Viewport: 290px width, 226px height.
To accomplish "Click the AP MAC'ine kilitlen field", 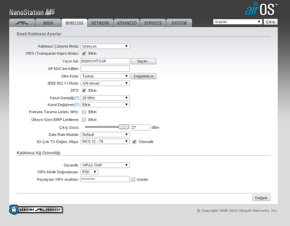I will click(x=105, y=69).
